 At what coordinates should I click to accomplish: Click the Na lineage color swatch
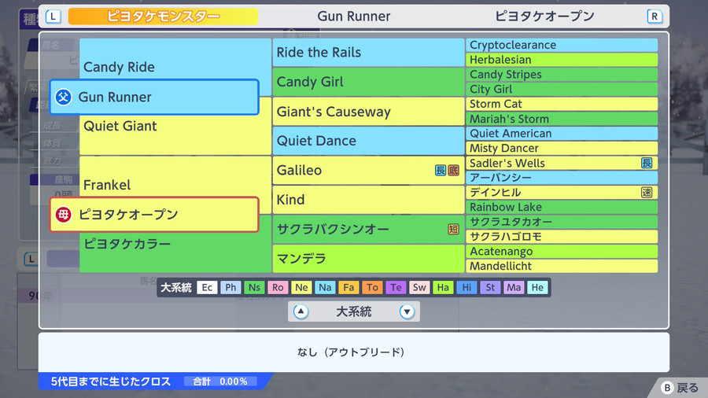point(325,287)
